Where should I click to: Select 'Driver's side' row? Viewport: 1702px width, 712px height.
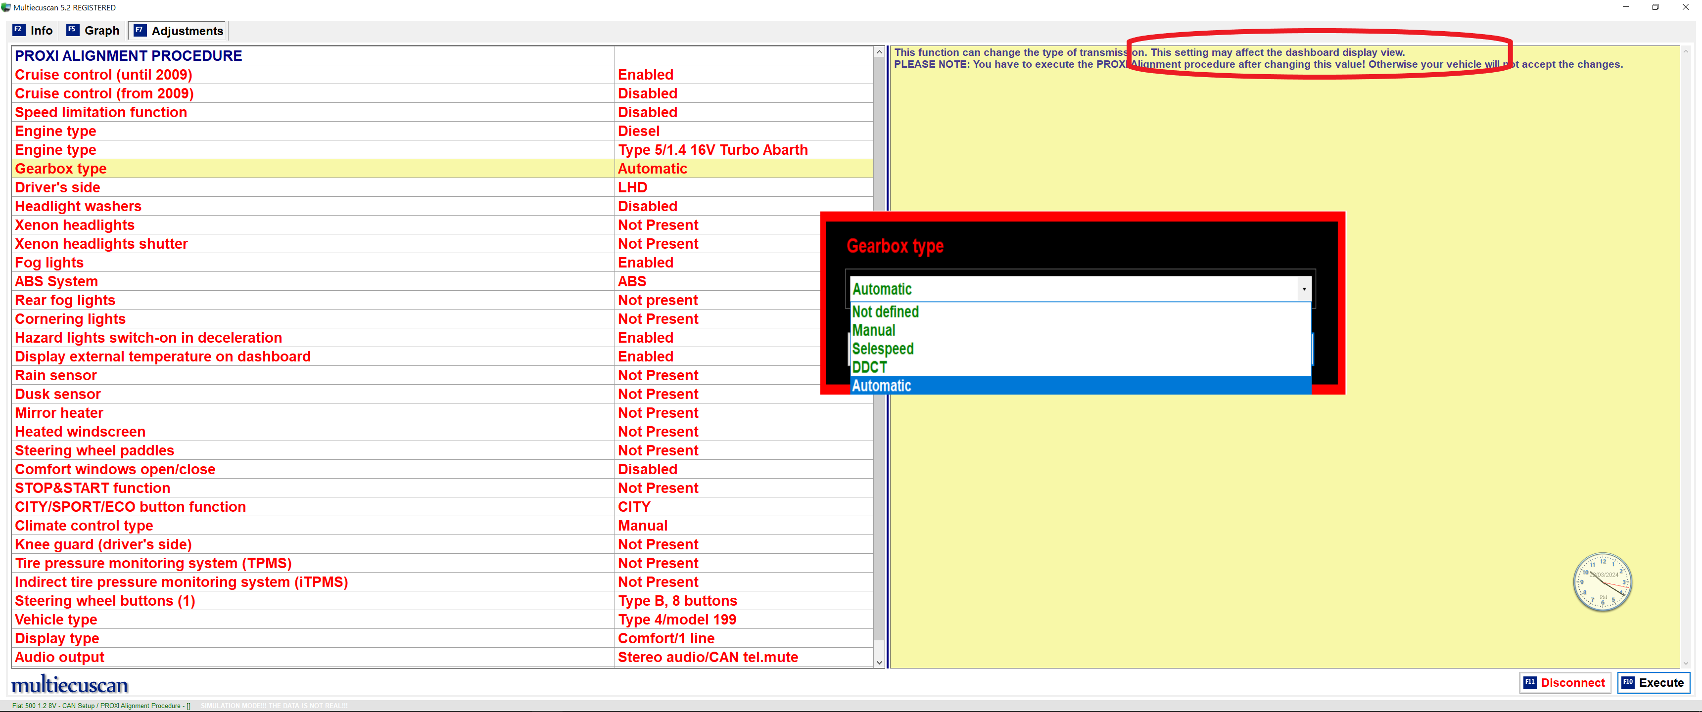442,187
